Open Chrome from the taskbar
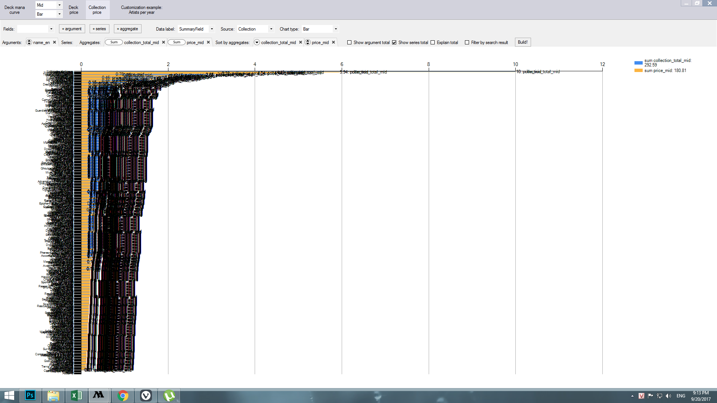The height and width of the screenshot is (403, 717). [x=122, y=395]
